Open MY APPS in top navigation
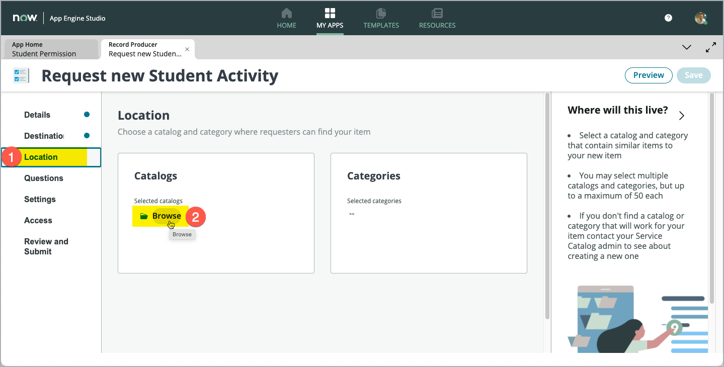724x367 pixels. 330,18
